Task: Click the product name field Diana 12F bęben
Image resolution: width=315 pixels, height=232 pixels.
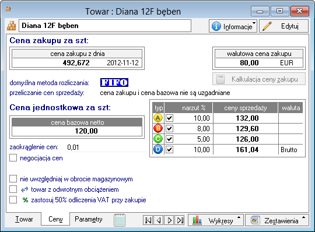Action: point(105,26)
